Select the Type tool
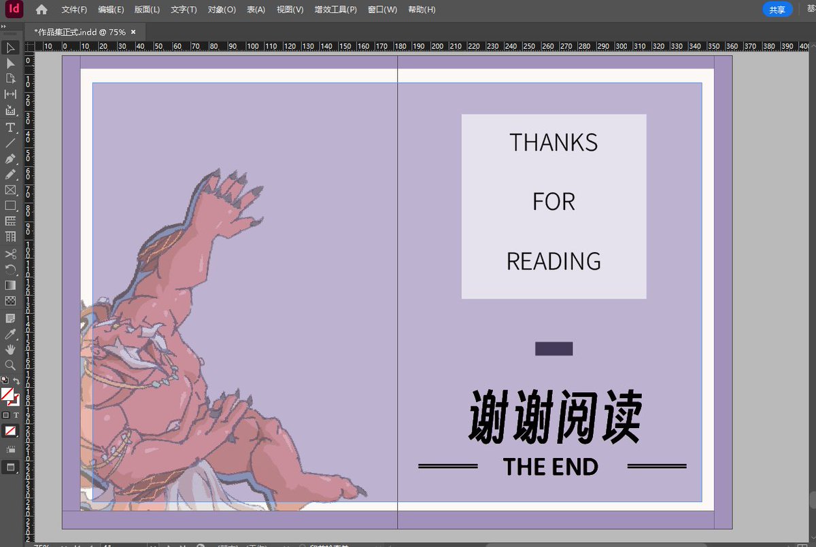 (x=10, y=127)
